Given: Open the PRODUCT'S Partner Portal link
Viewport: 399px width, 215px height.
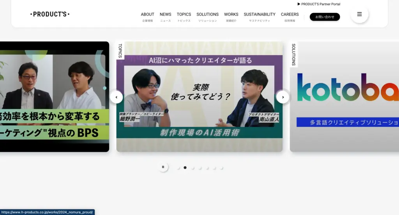Looking at the screenshot, I should pos(319,4).
